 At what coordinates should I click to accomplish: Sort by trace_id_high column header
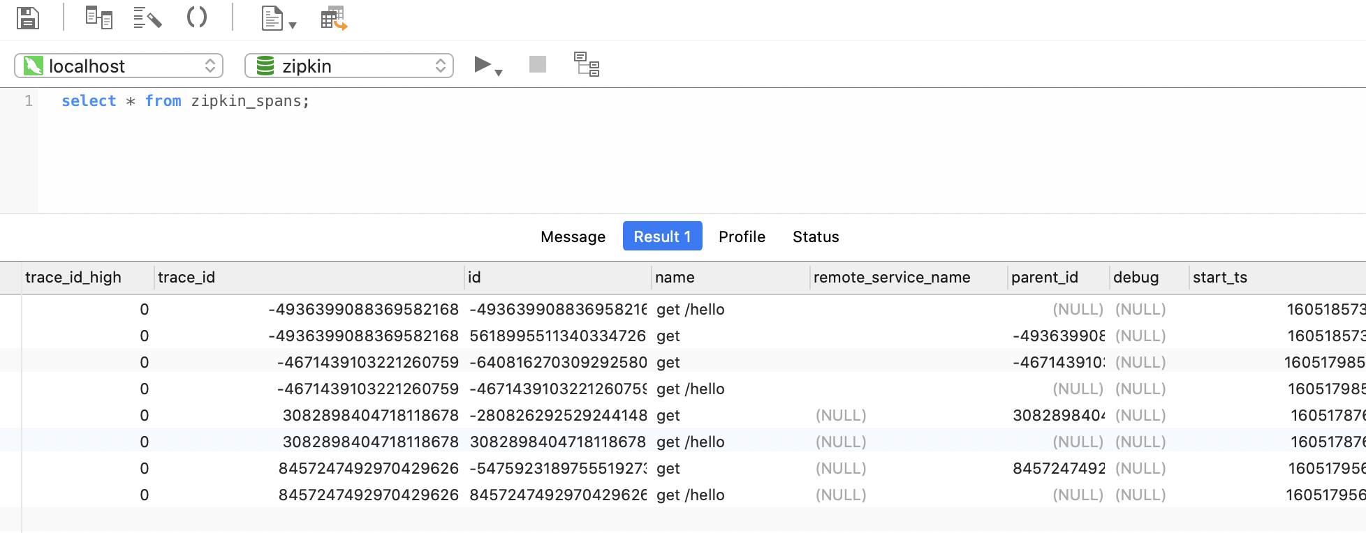(87, 278)
